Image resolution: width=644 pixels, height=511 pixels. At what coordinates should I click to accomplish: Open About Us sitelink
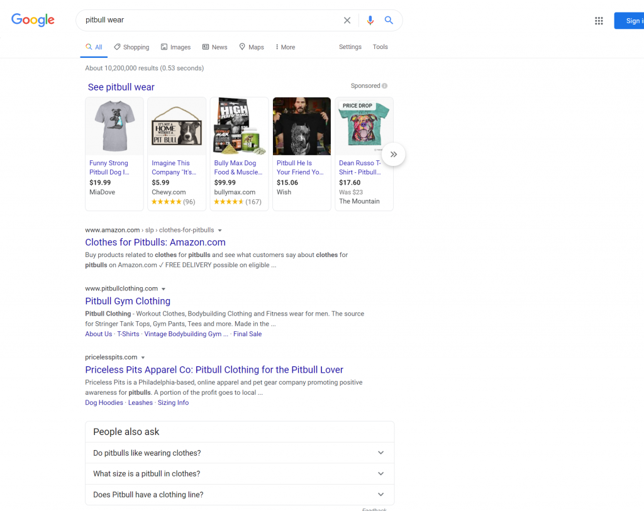pyautogui.click(x=99, y=334)
